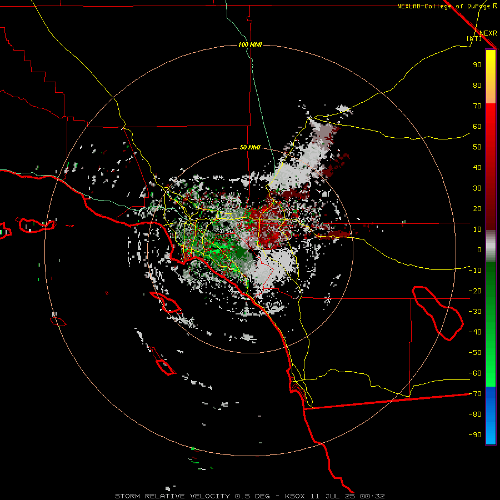Select the "90" value on velocity scale
Viewport: 500px width, 500px height.
[x=477, y=65]
